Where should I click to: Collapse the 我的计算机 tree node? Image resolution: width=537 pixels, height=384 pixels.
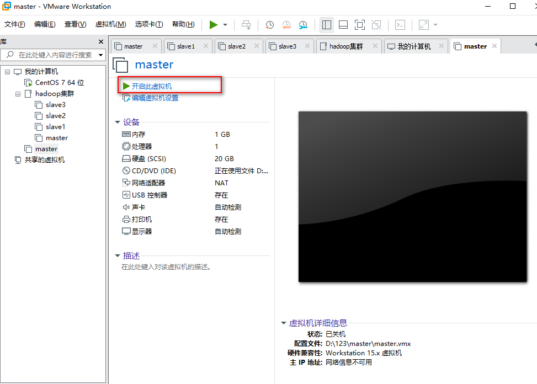[x=8, y=72]
